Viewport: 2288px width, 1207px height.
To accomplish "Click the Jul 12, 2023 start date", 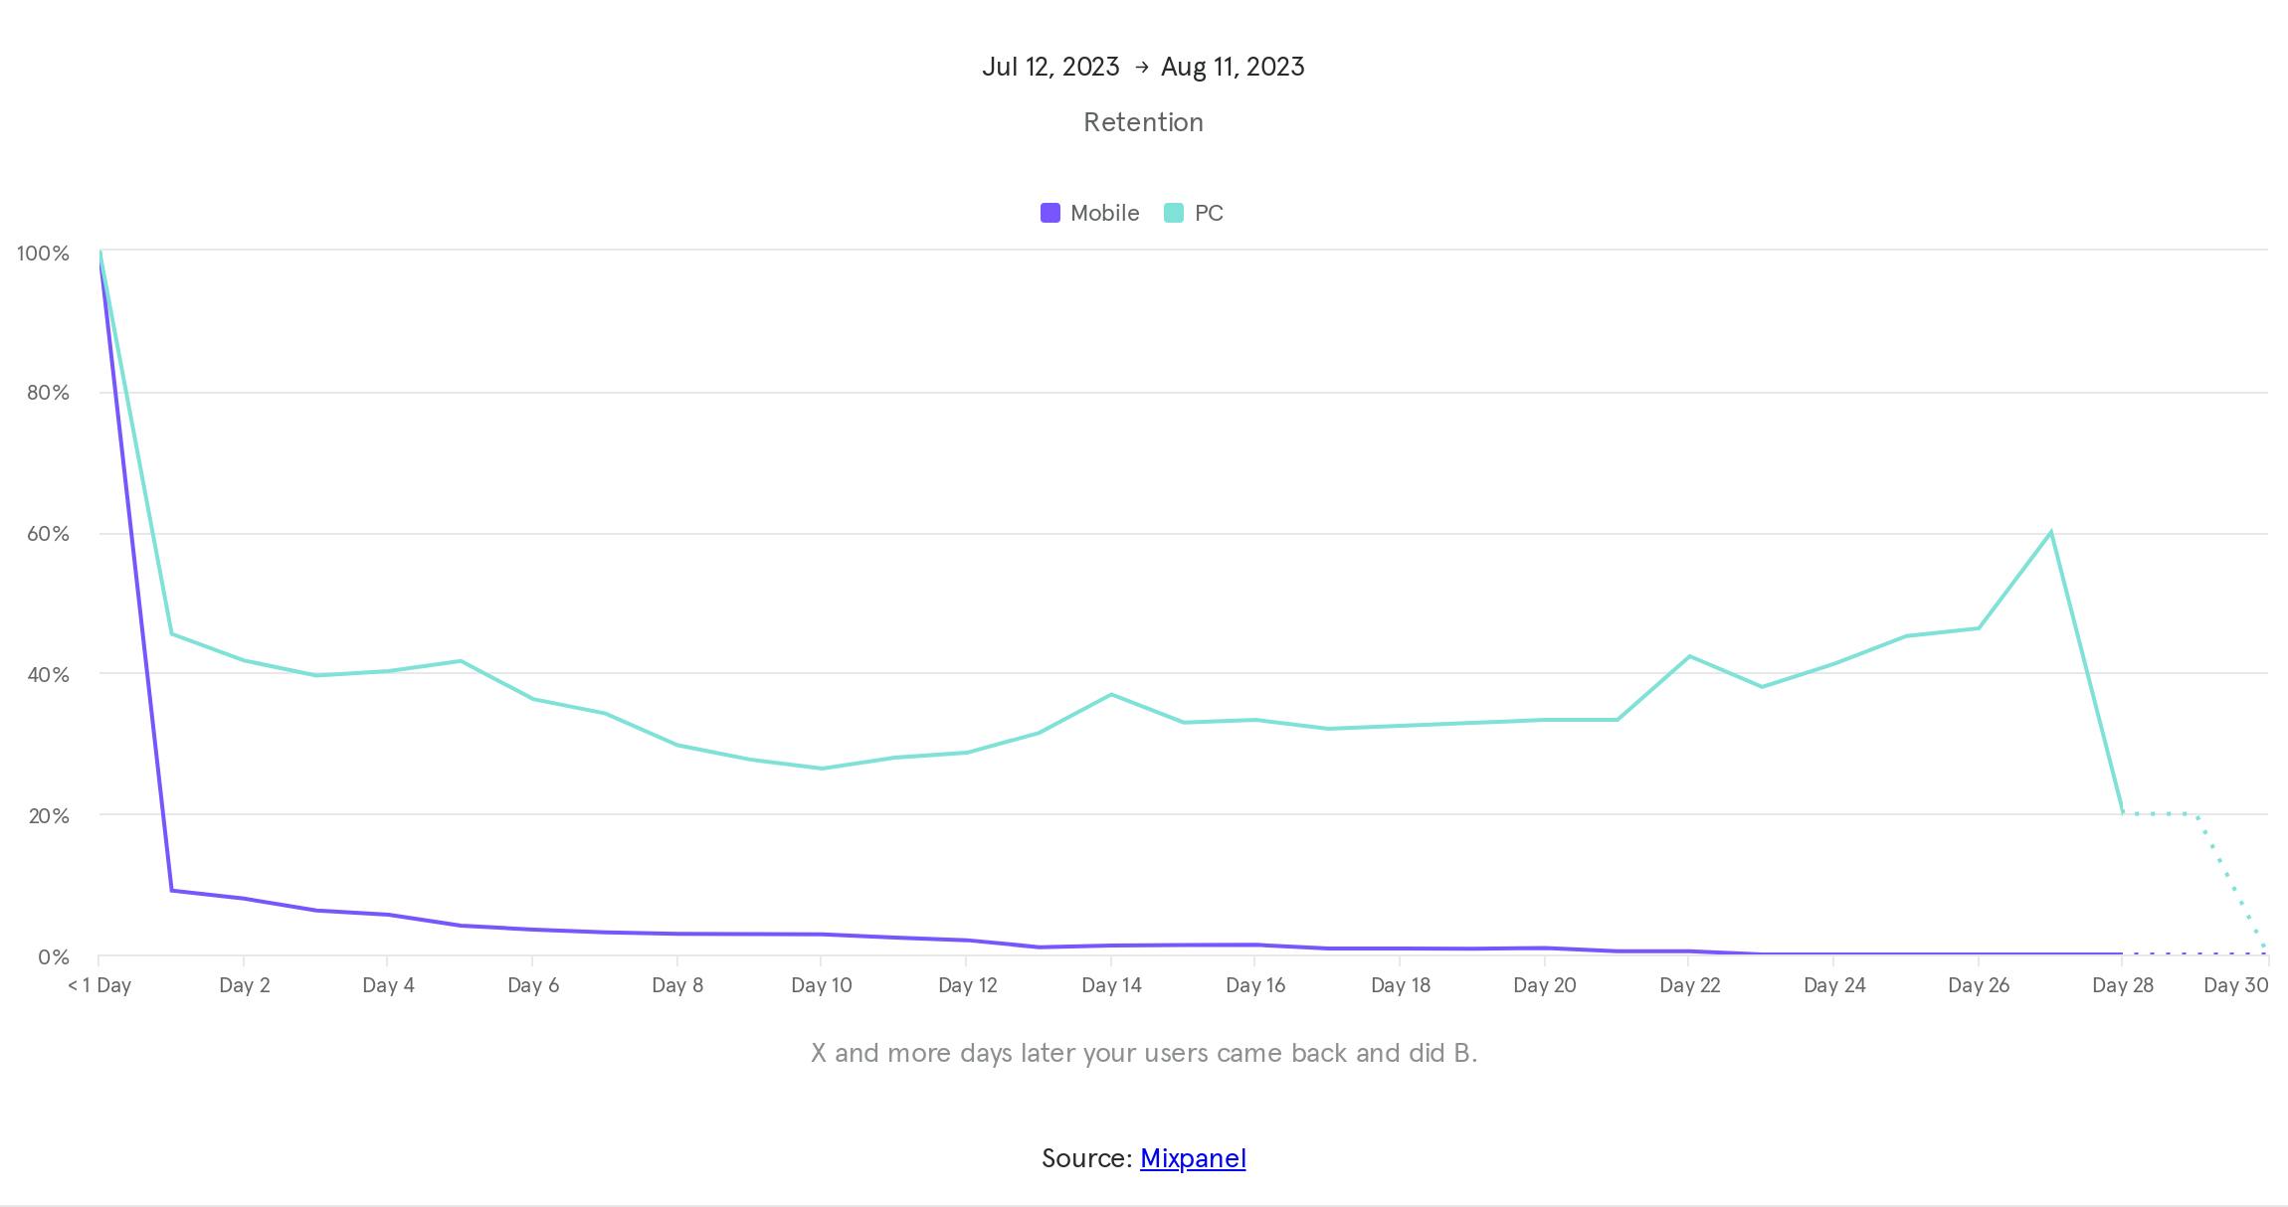I will pyautogui.click(x=1050, y=67).
